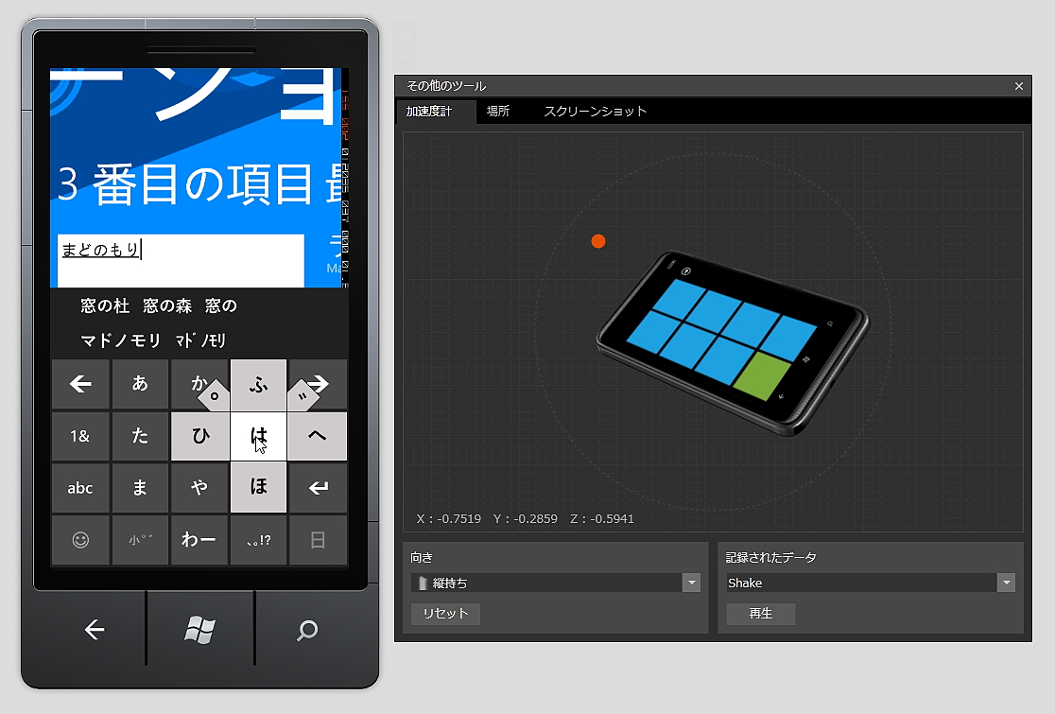The image size is (1055, 714).
Task: Tap the 日 key on the keyboard
Action: click(x=318, y=539)
